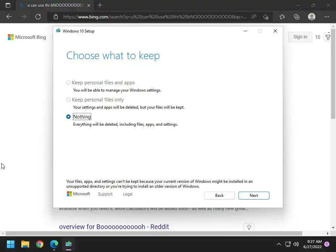Screen dimensions: 336x252
Task: Open Edge profile avatar
Action: [x=312, y=17]
